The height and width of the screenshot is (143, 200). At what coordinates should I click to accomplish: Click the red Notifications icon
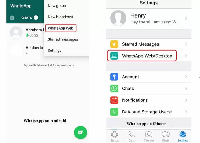(114, 100)
